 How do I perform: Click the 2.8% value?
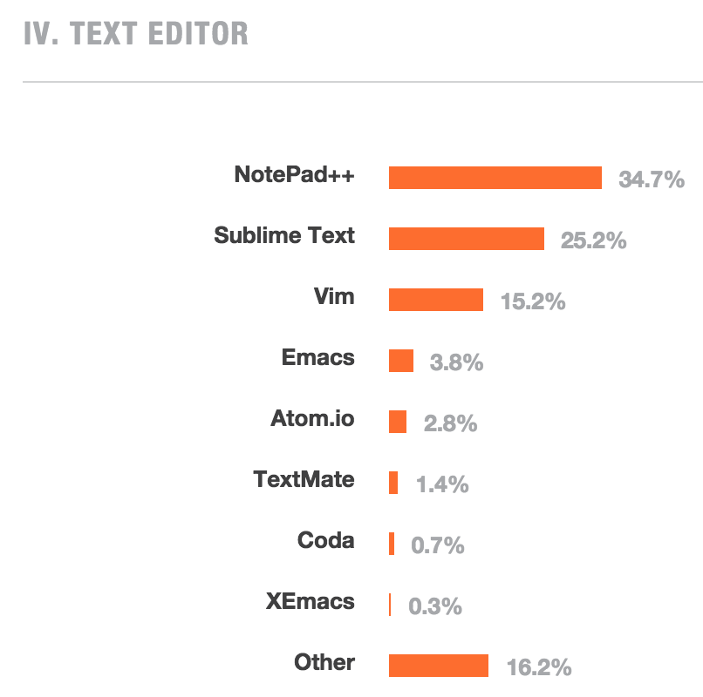[450, 424]
